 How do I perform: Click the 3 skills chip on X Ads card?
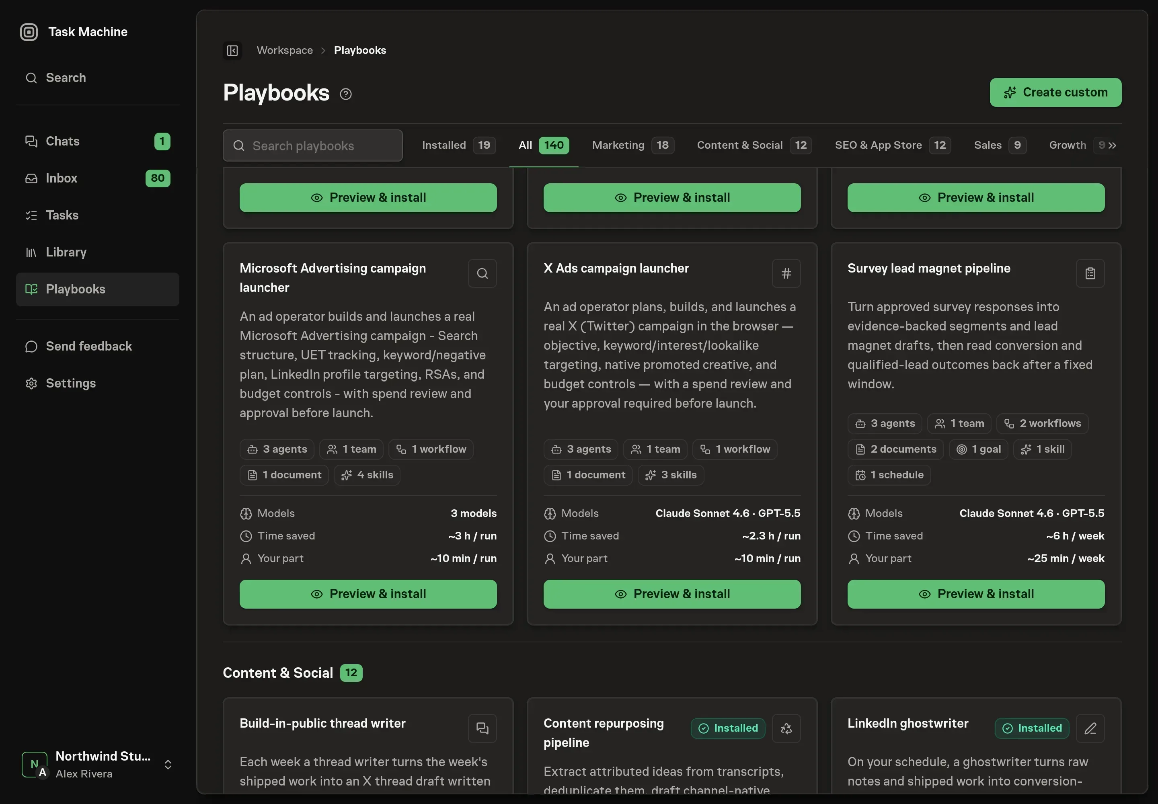coord(671,475)
